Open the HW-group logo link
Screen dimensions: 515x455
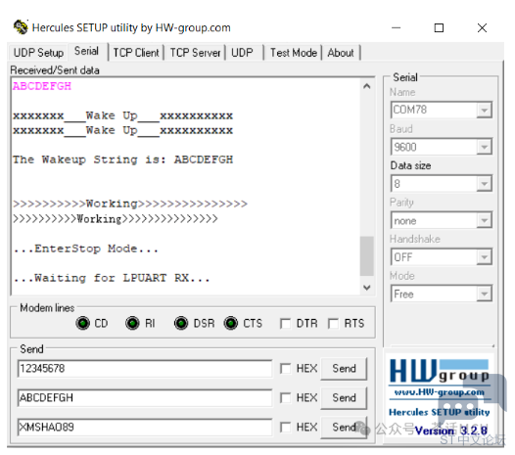tap(440, 371)
